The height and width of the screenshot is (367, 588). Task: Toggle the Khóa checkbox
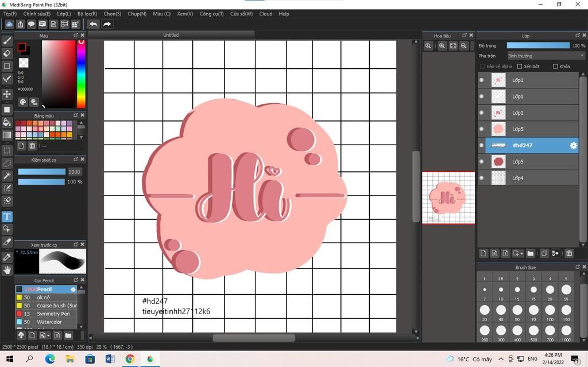coord(555,67)
